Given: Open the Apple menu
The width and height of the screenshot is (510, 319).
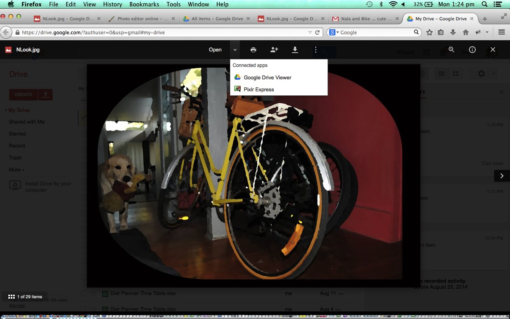Looking at the screenshot, I should point(10,4).
